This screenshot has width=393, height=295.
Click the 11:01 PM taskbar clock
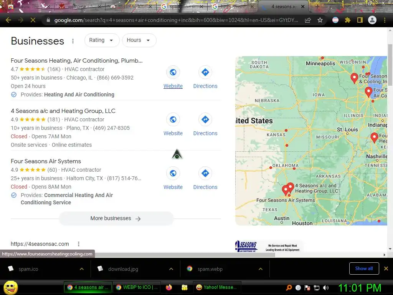point(360,288)
